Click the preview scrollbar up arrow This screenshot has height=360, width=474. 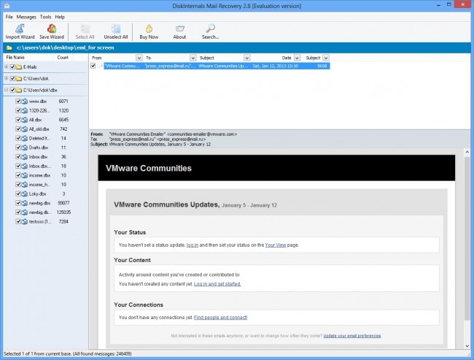(467, 153)
